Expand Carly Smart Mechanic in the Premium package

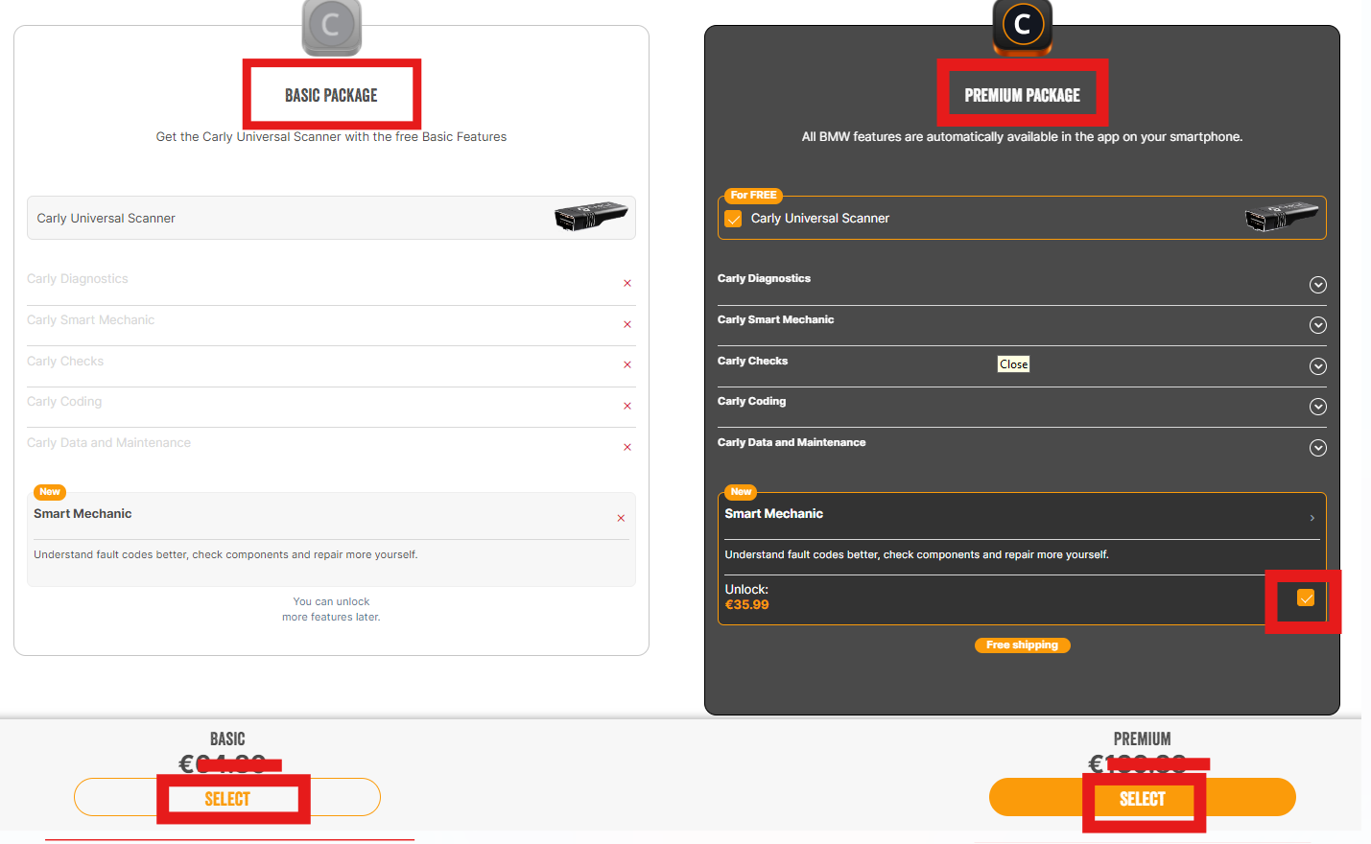(1318, 325)
